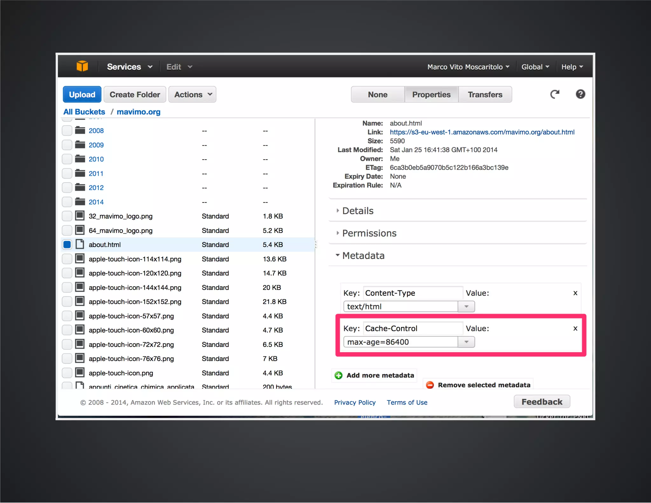The image size is (651, 503).
Task: Open the max-age=86400 value dropdown arrow
Action: [466, 342]
